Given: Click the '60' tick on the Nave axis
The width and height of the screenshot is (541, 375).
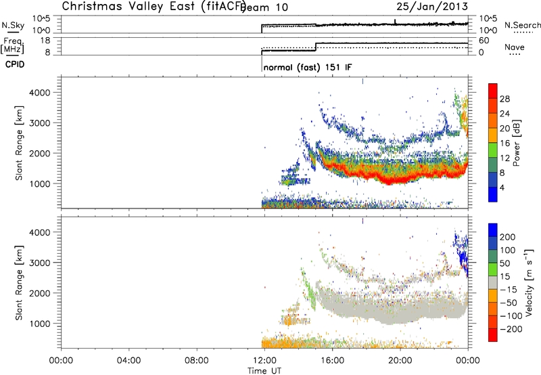Looking at the screenshot, I should 484,41.
